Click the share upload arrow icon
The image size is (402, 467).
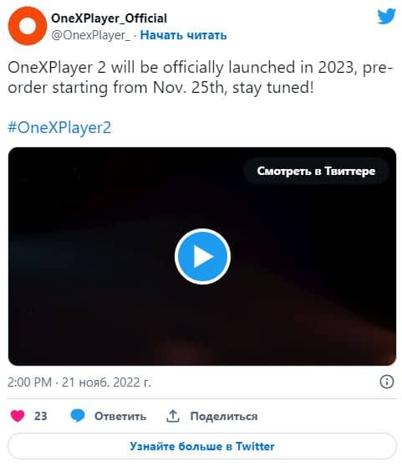(x=173, y=416)
